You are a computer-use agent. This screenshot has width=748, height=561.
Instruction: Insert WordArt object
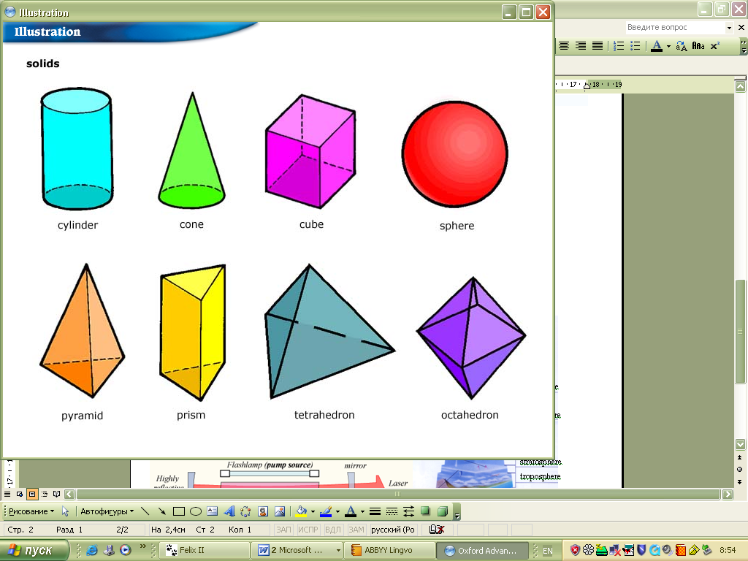(x=229, y=511)
